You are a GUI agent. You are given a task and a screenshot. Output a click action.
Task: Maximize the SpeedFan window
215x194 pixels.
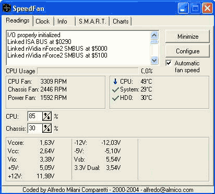pos(195,8)
